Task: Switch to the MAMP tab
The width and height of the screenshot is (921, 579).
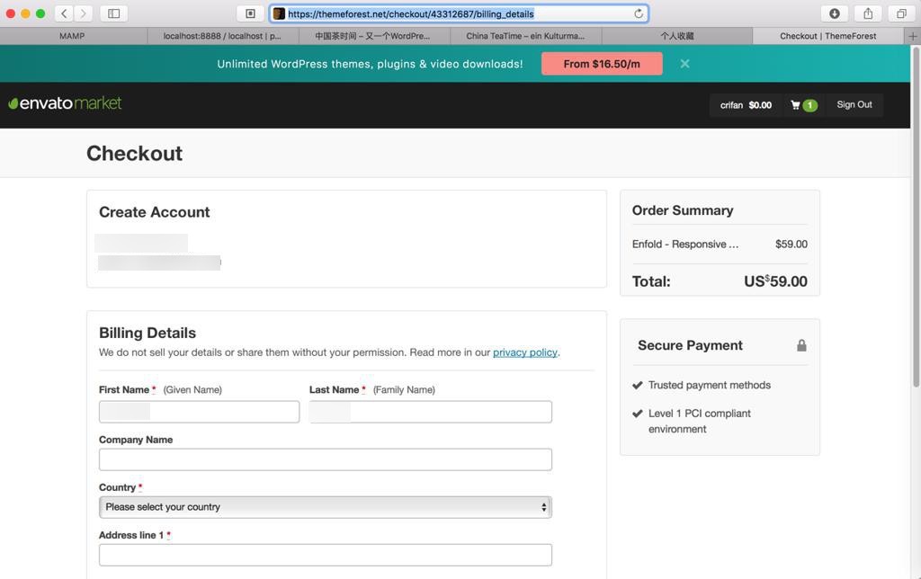Action: click(72, 36)
